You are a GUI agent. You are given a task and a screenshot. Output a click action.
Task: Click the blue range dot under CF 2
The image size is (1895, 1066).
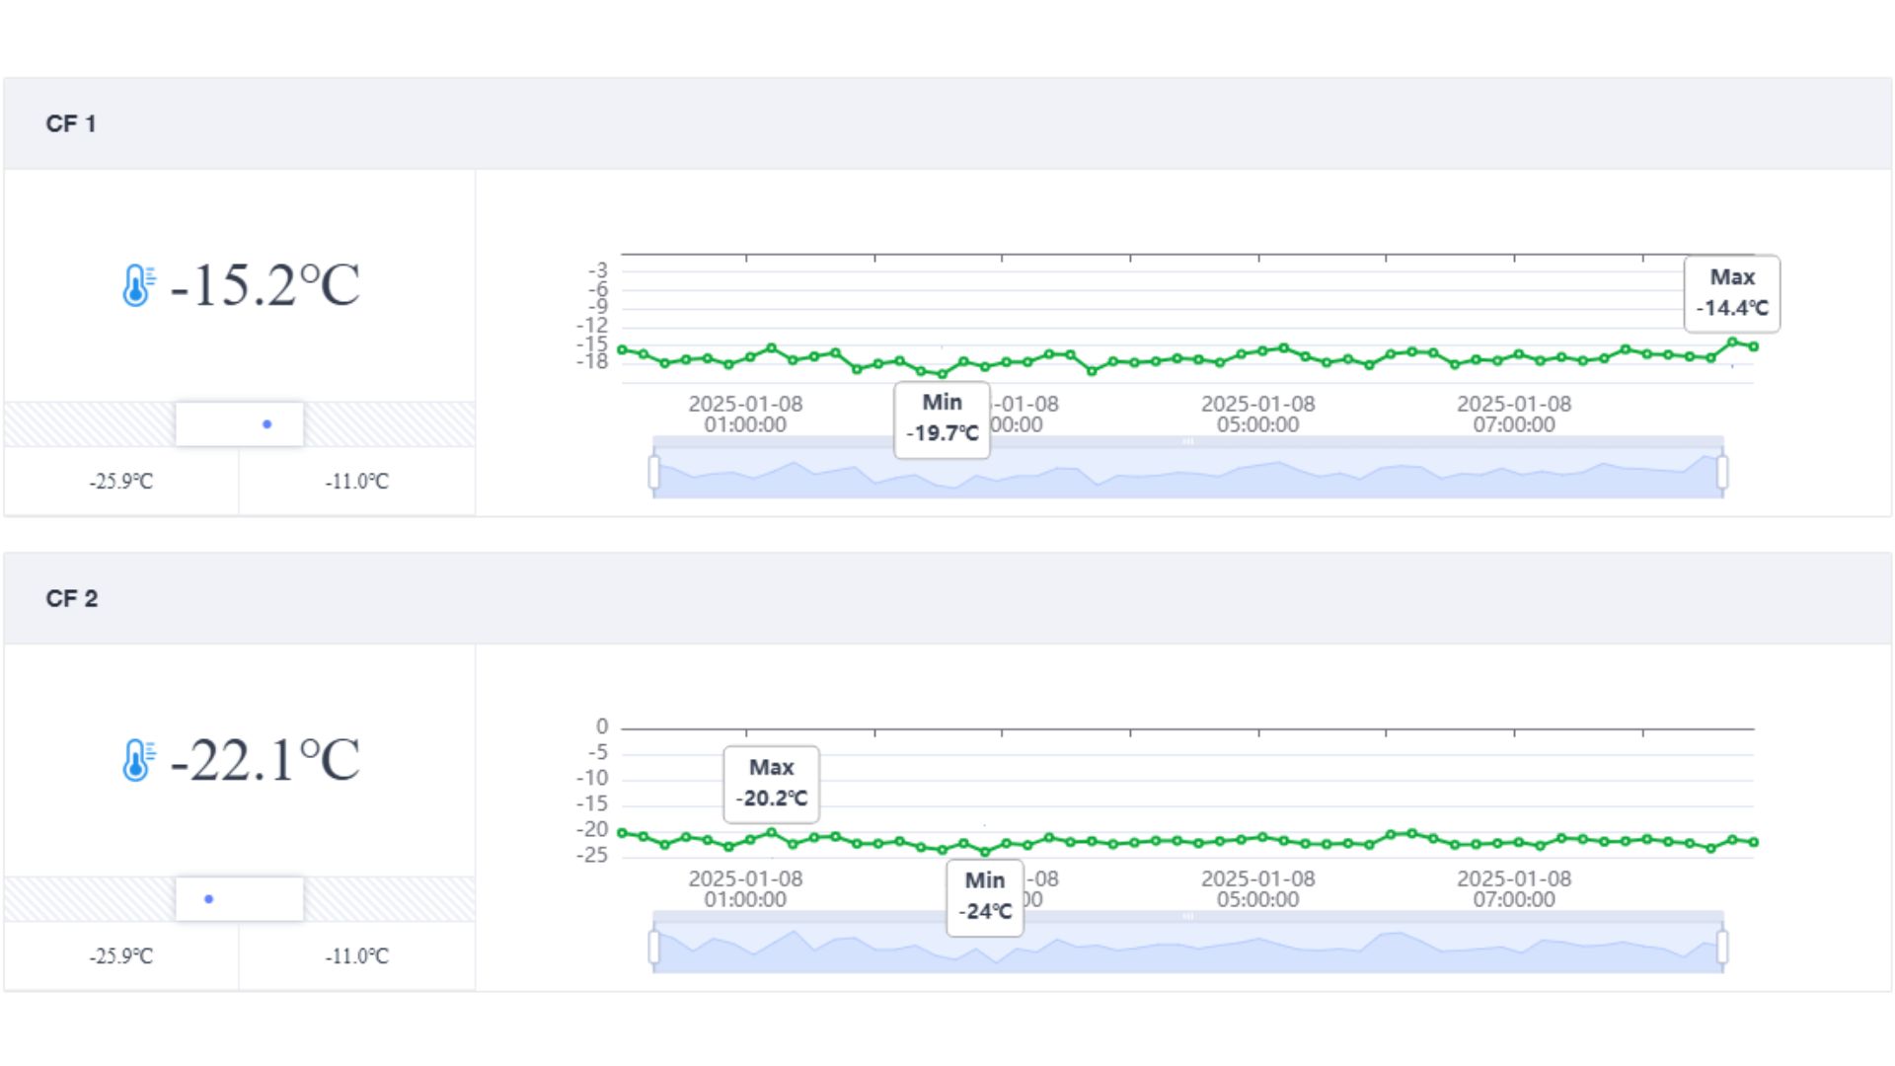pos(209,899)
